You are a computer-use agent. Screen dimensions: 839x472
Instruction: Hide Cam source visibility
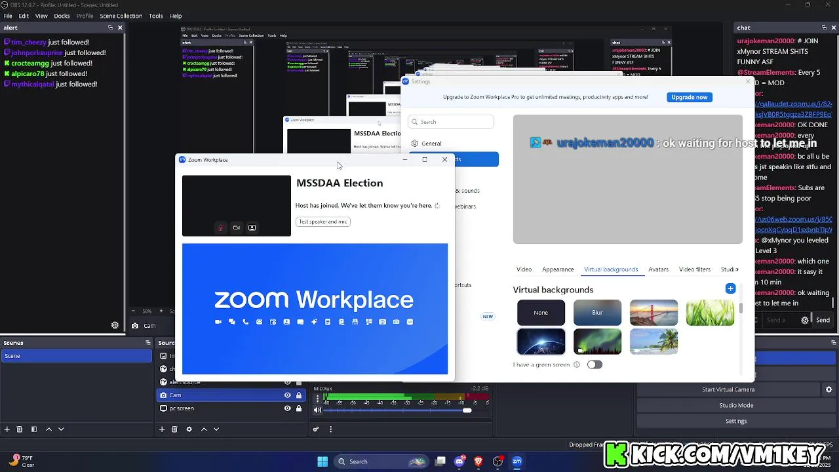click(287, 395)
